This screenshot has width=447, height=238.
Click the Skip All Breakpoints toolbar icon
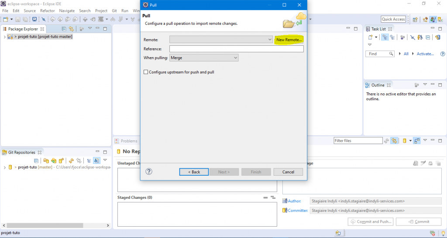tap(43, 19)
